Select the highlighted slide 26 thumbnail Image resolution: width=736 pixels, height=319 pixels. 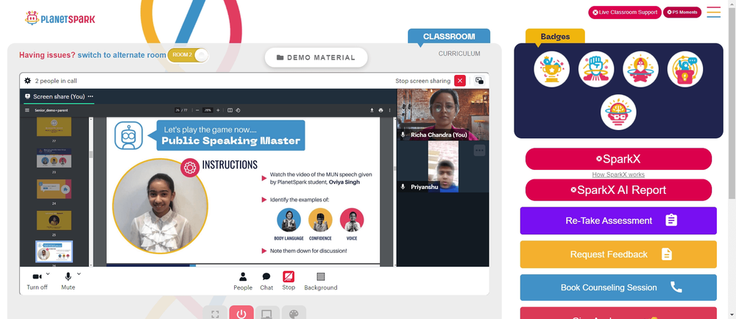click(x=54, y=251)
